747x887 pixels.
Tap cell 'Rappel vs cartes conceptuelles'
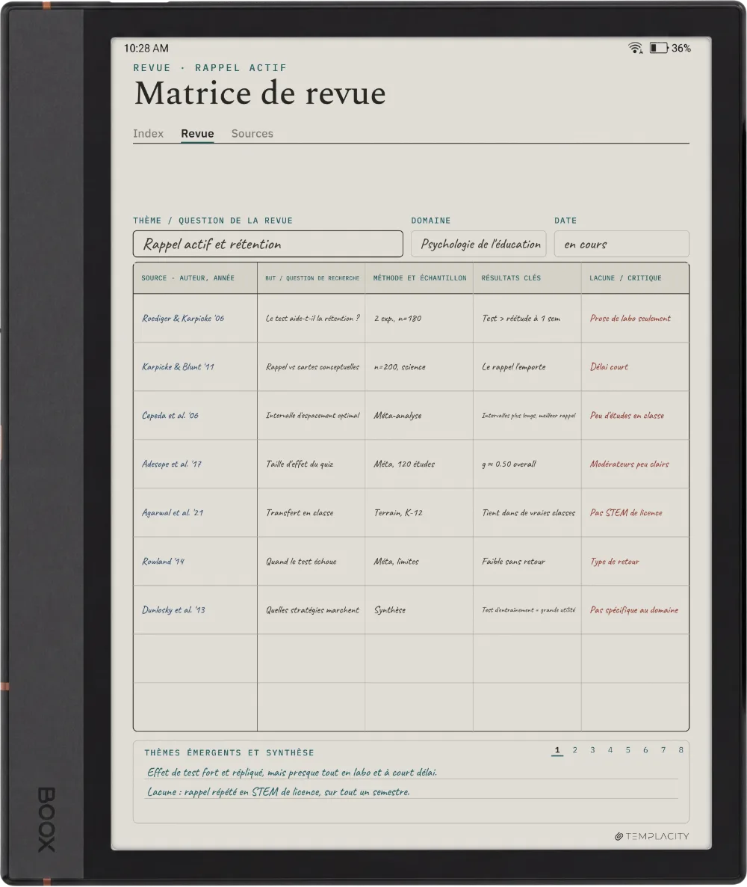(311, 366)
